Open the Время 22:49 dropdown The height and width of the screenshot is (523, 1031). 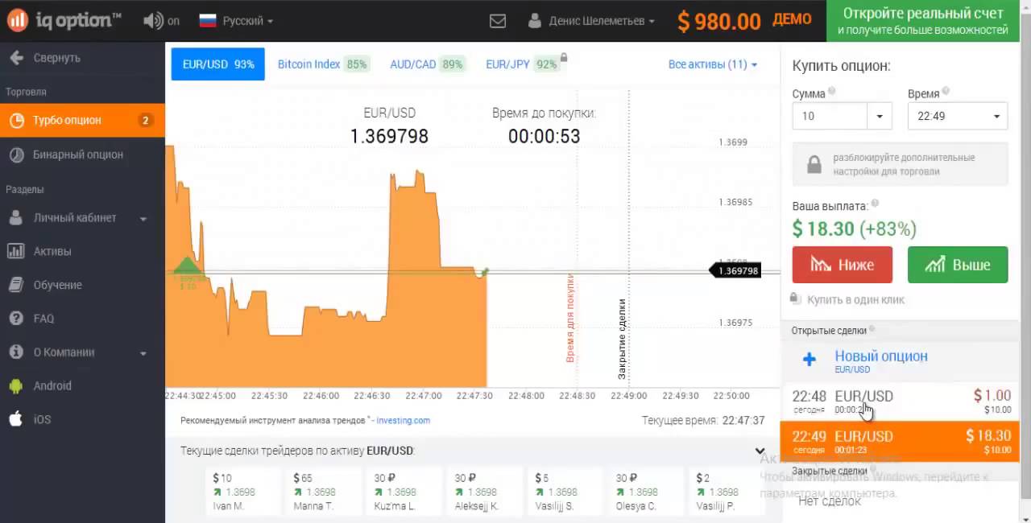[x=958, y=116]
